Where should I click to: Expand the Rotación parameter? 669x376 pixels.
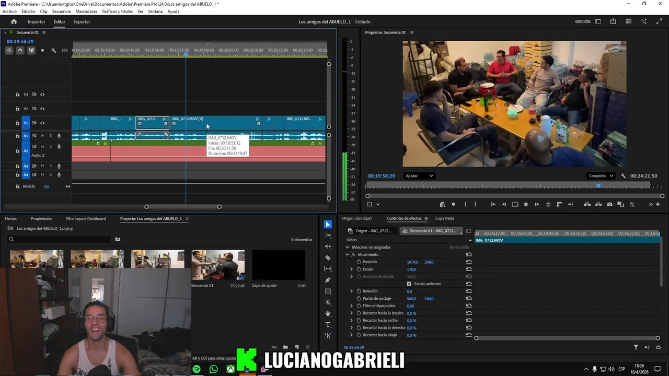pyautogui.click(x=352, y=291)
